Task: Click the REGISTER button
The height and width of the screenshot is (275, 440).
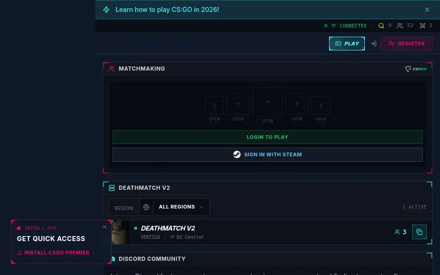Action: click(x=407, y=44)
